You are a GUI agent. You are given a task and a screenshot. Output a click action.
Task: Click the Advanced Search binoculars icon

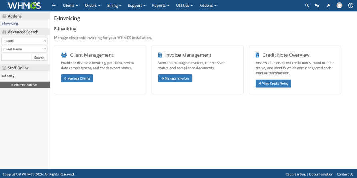coord(4,32)
